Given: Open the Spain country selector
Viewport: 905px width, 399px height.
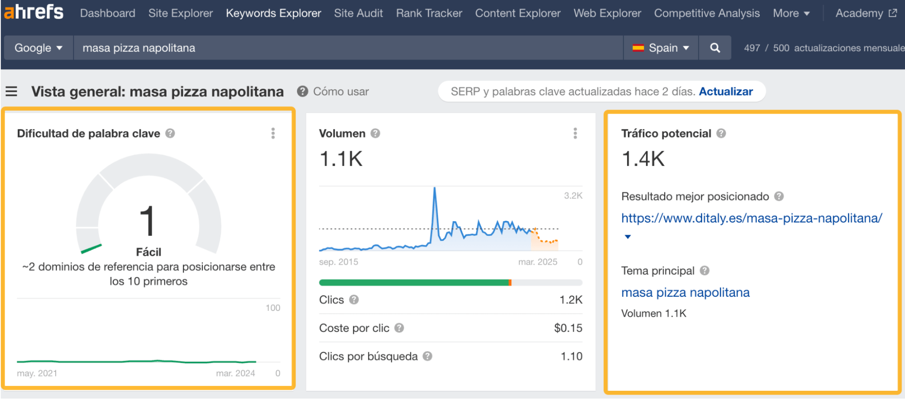Looking at the screenshot, I should pos(661,48).
